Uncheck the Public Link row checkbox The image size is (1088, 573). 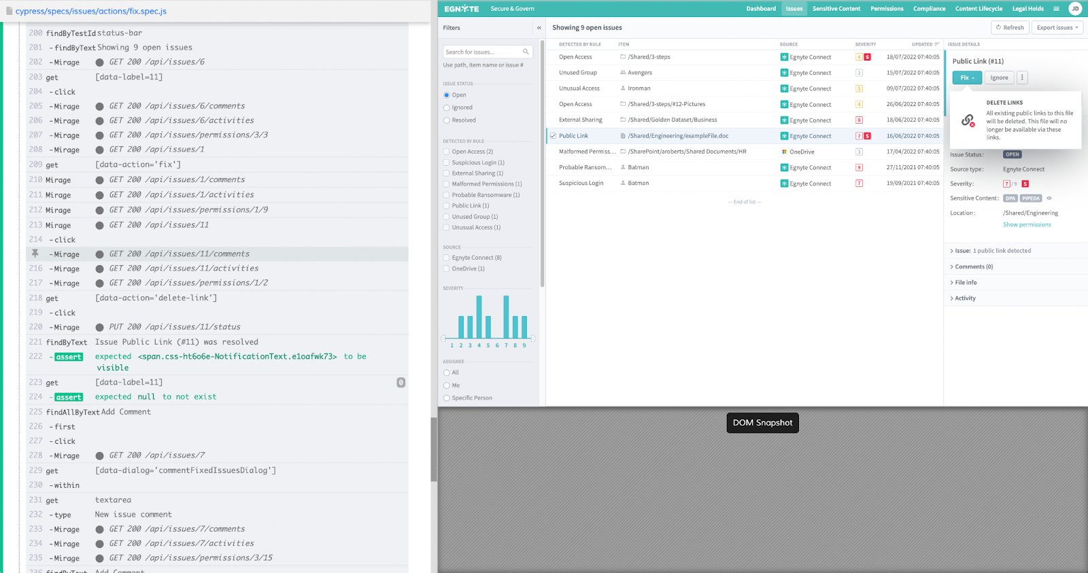[553, 136]
